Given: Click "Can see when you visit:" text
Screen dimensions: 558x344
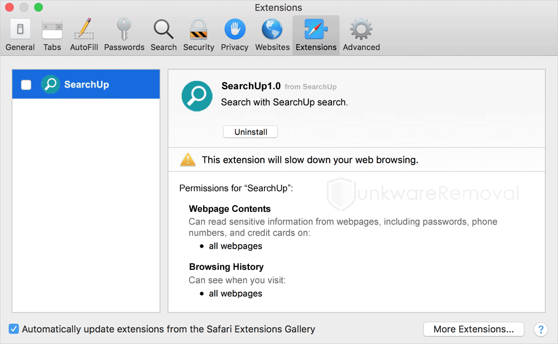Looking at the screenshot, I should tap(237, 280).
